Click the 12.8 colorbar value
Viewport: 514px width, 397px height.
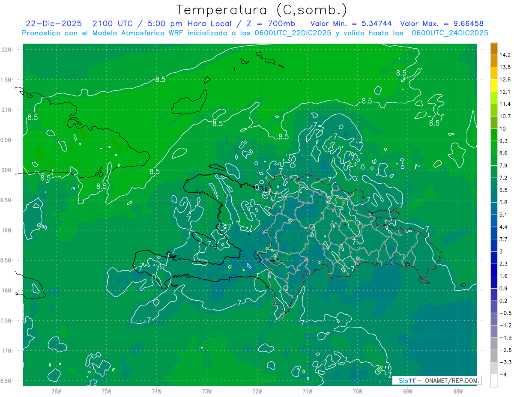pyautogui.click(x=505, y=80)
